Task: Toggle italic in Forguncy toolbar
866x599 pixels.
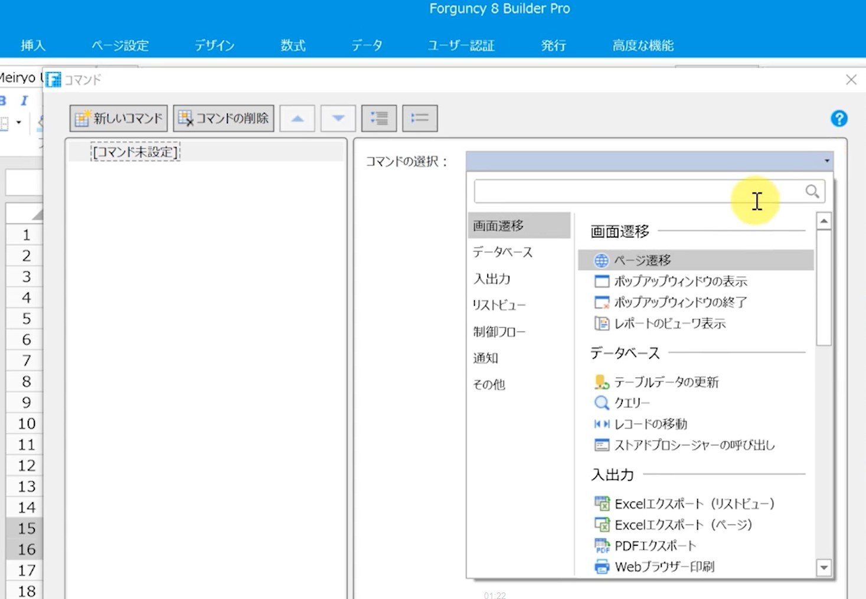Action: tap(24, 100)
